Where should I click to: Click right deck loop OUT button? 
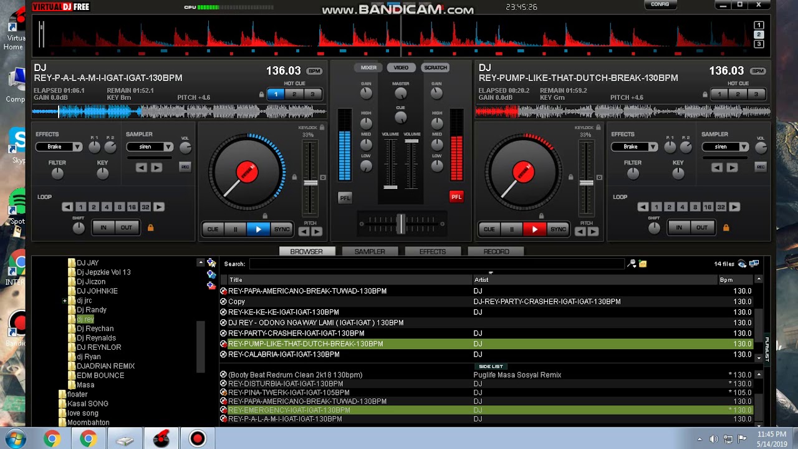pos(702,228)
